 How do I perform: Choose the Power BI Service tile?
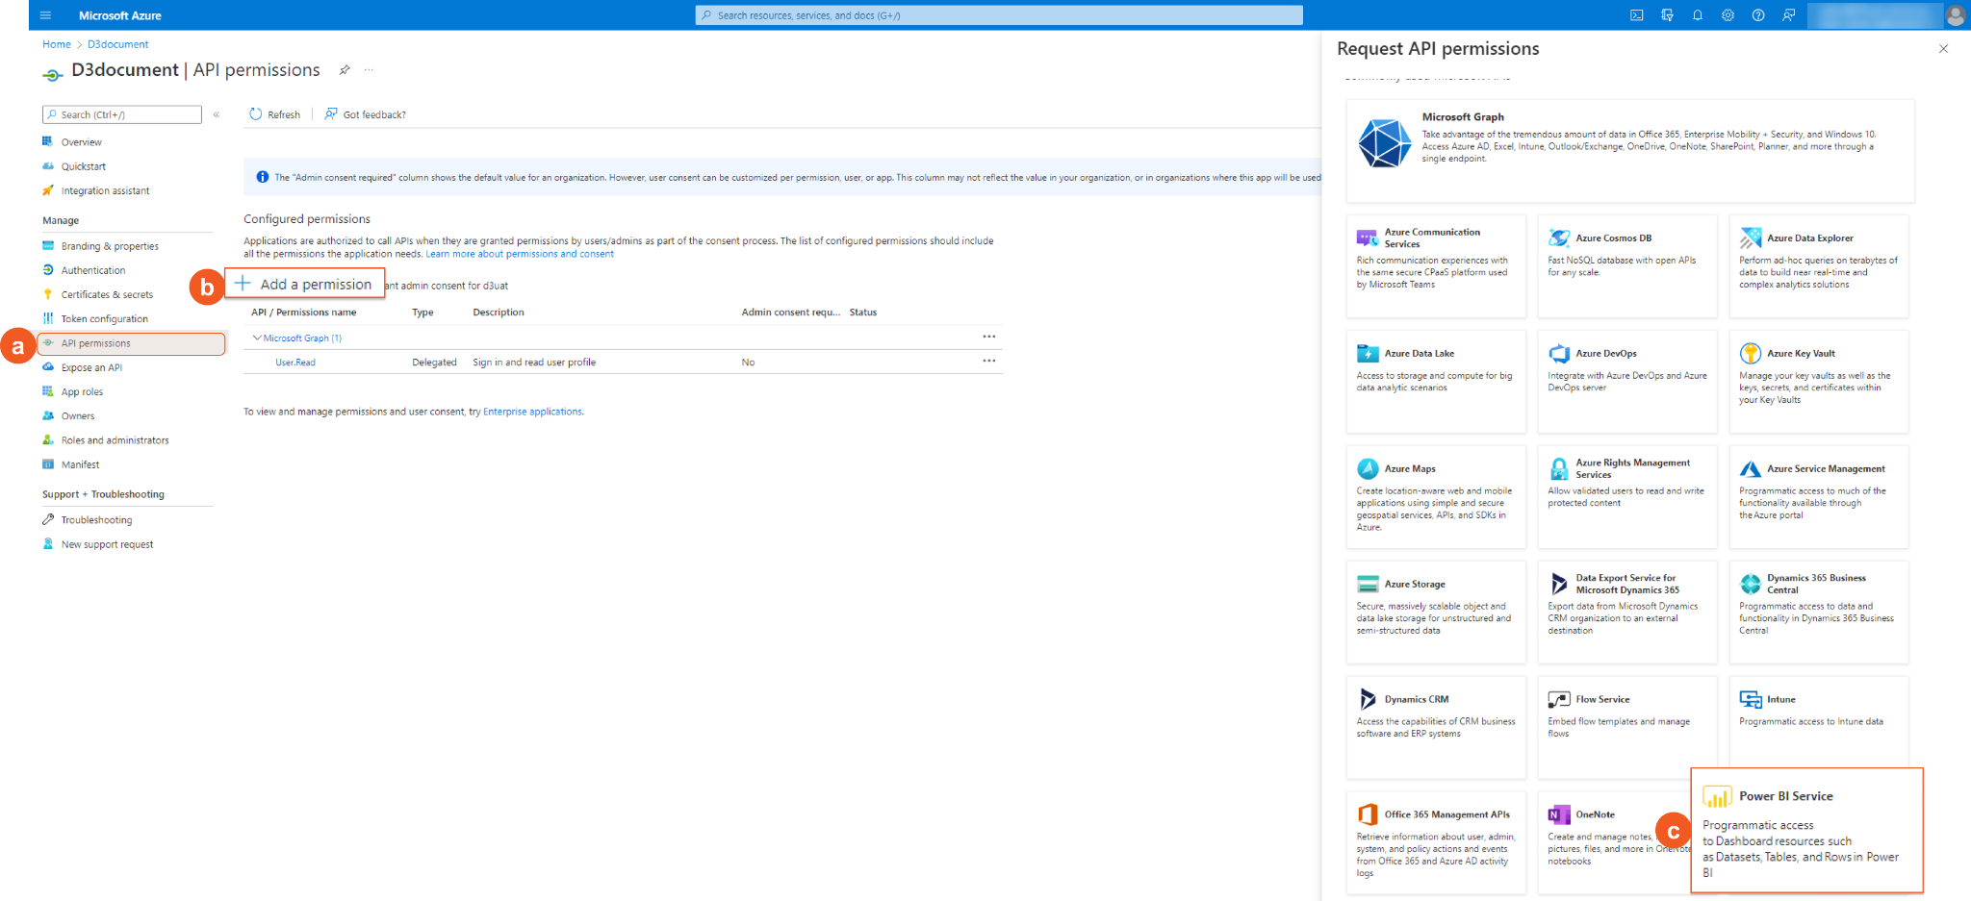click(1806, 830)
